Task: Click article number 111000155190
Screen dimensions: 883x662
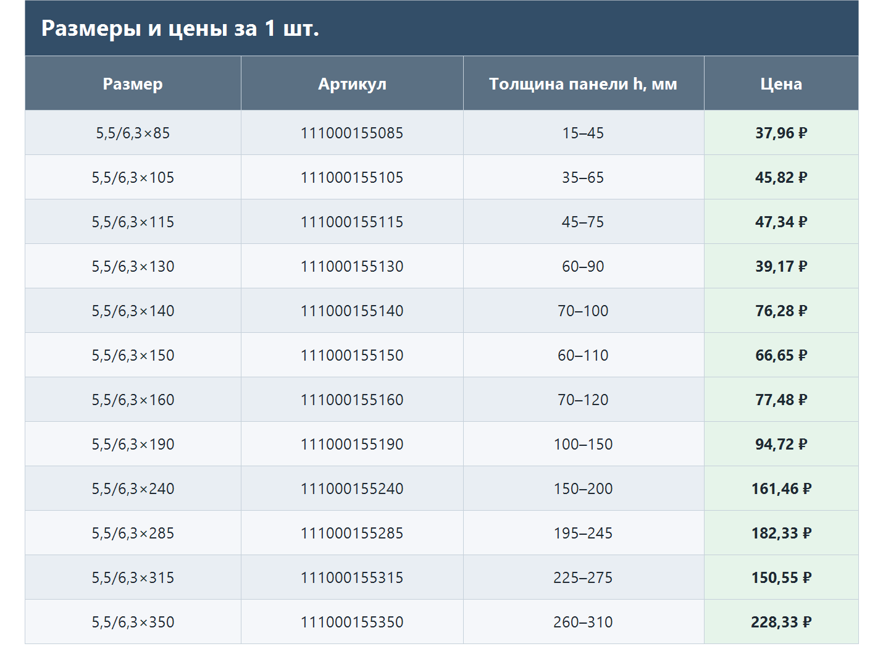Action: coord(352,444)
